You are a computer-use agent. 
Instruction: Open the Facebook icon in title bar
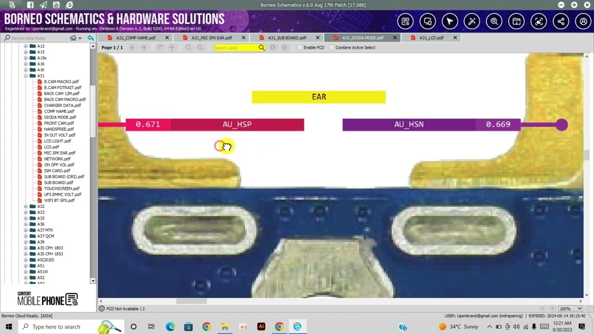pos(30,5)
